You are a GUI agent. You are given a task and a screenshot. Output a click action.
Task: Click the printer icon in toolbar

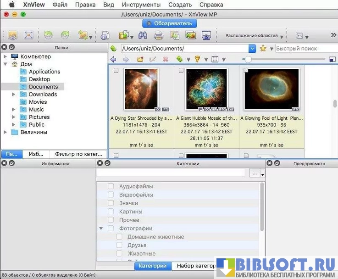[x=159, y=35]
